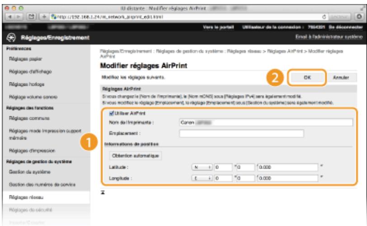Follow the Vers le portail link
Image resolution: width=367 pixels, height=226 pixels.
pos(218,27)
